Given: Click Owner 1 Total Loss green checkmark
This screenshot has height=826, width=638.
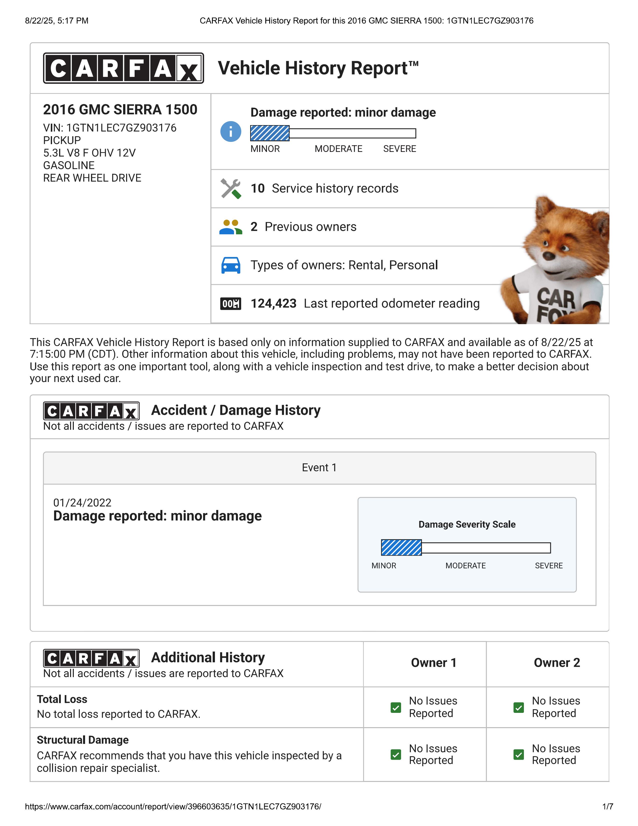Looking at the screenshot, I should pos(396,707).
